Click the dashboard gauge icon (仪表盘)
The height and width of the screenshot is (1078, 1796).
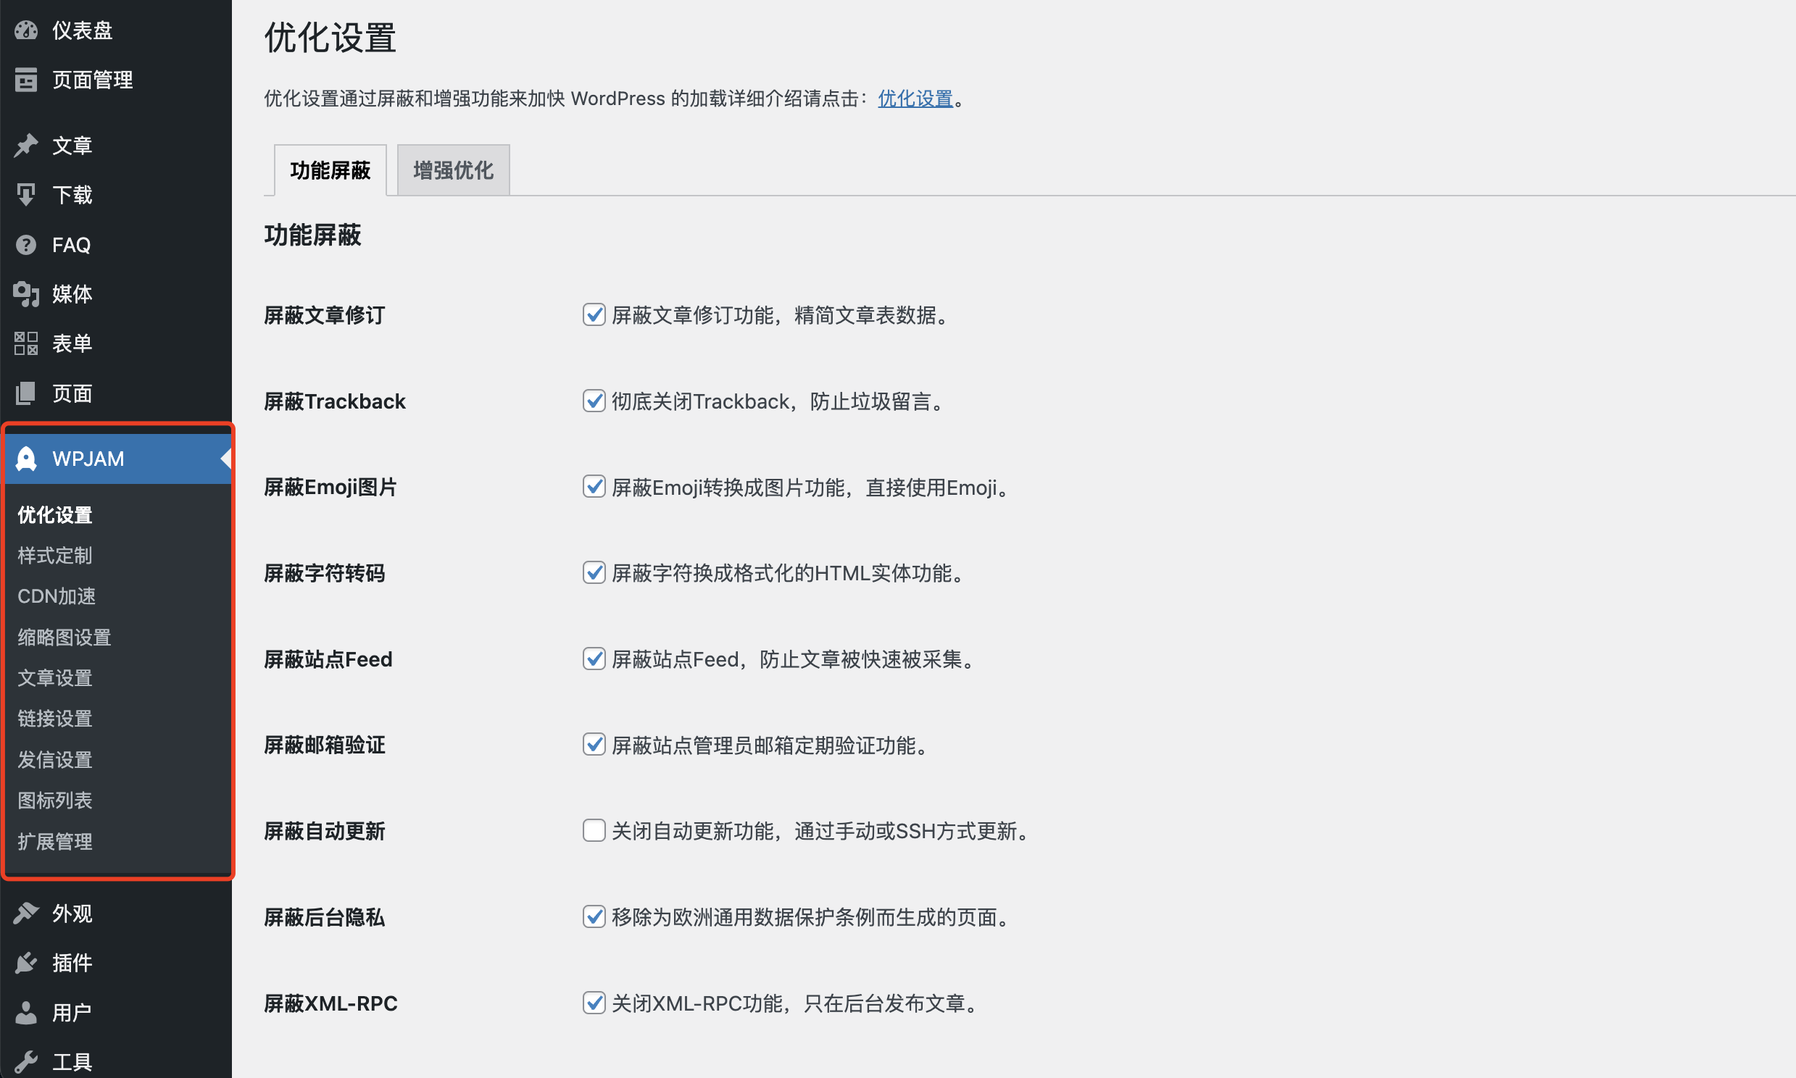[x=26, y=30]
